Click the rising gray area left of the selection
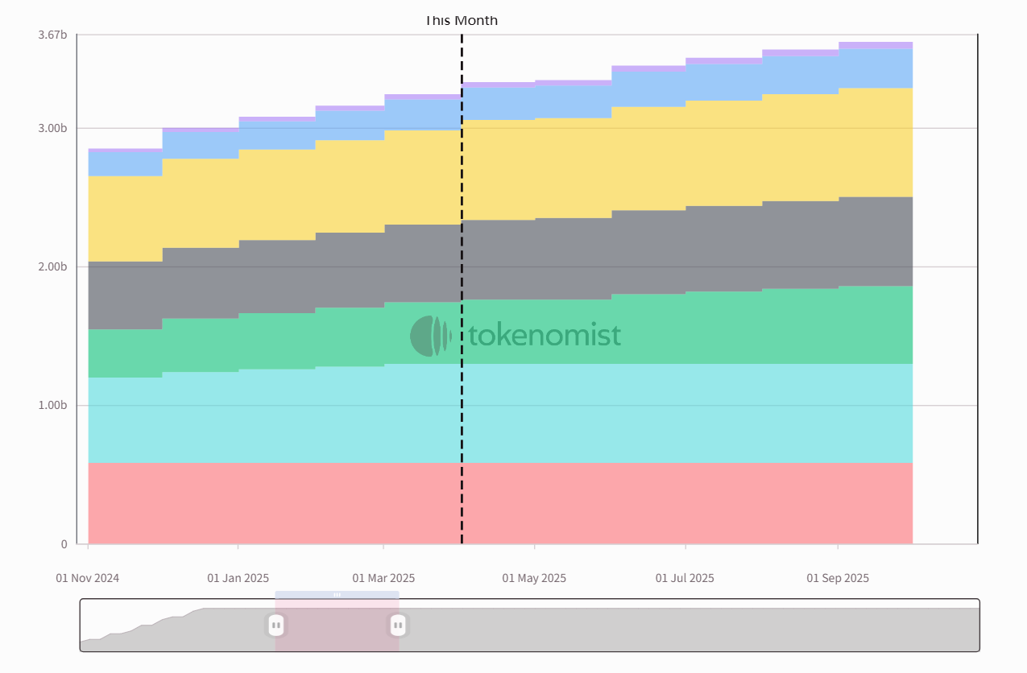The image size is (1027, 673). coord(177,632)
